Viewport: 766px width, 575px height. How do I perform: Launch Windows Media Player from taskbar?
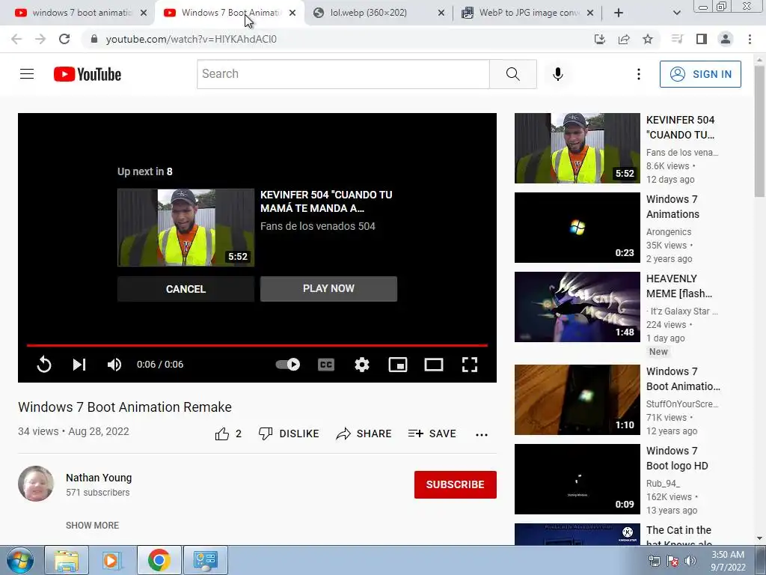click(112, 560)
